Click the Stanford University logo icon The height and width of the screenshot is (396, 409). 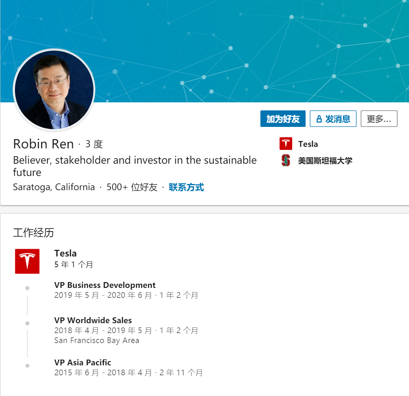coord(286,160)
